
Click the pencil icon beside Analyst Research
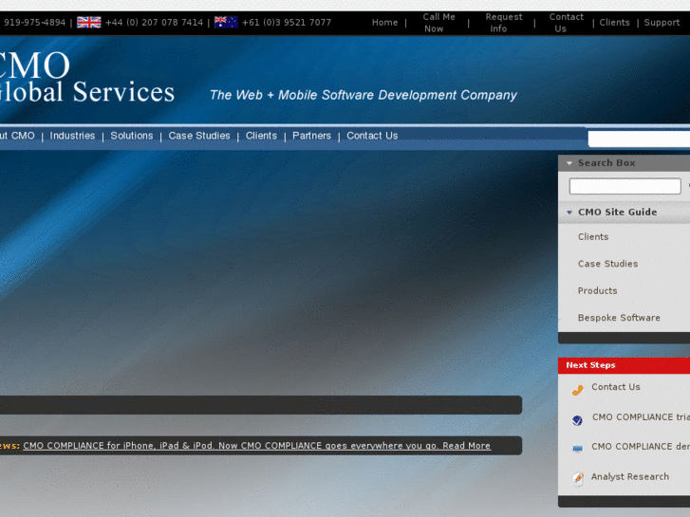pyautogui.click(x=578, y=478)
